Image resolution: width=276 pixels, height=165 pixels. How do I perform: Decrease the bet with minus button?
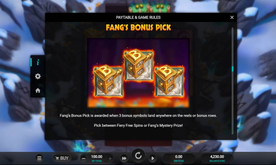pos(84,158)
